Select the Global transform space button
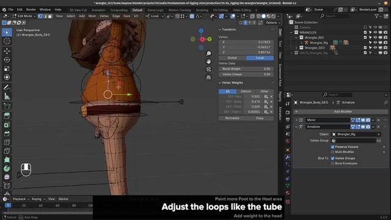Viewport: 391px width, 220px height. 232,58
